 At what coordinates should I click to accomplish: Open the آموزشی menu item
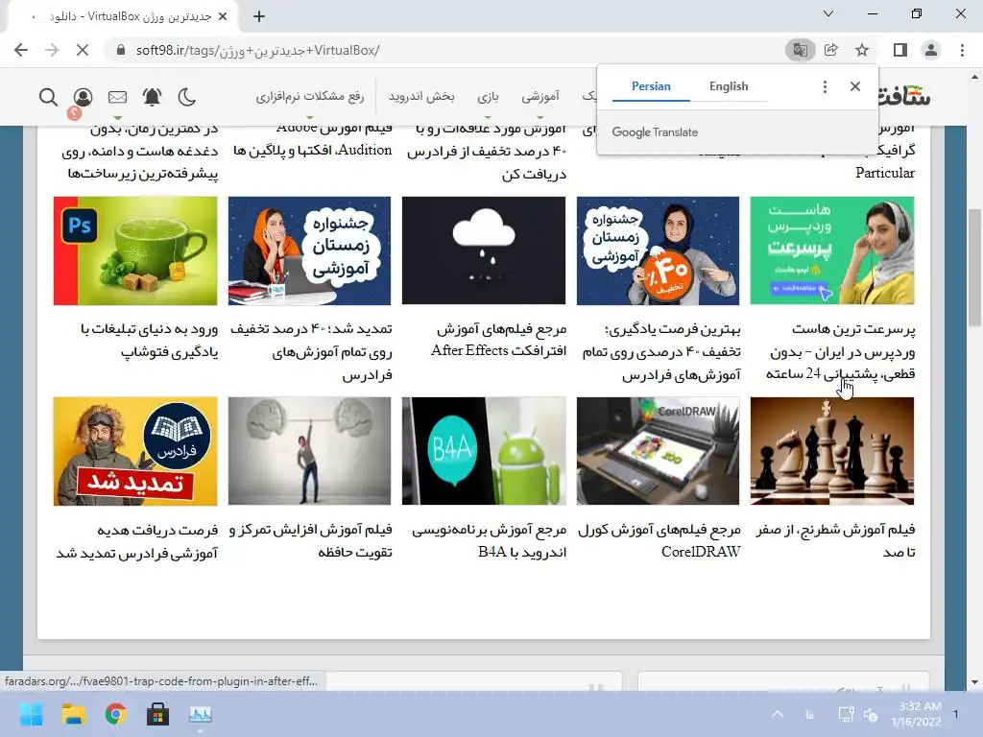[x=540, y=97]
